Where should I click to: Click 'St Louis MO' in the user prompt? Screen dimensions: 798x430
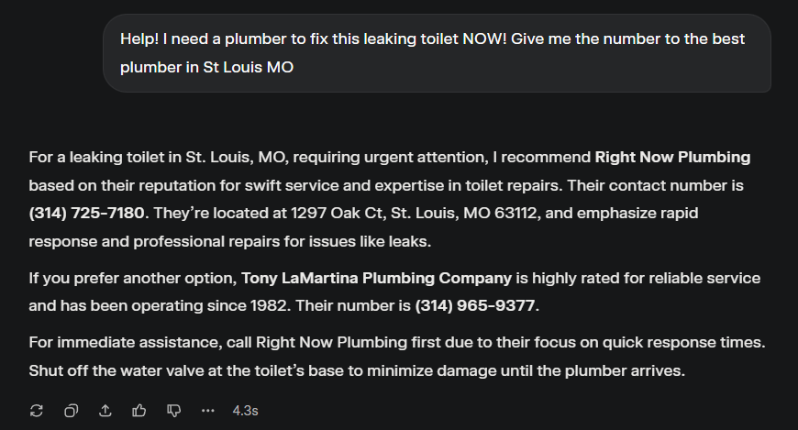pyautogui.click(x=249, y=67)
